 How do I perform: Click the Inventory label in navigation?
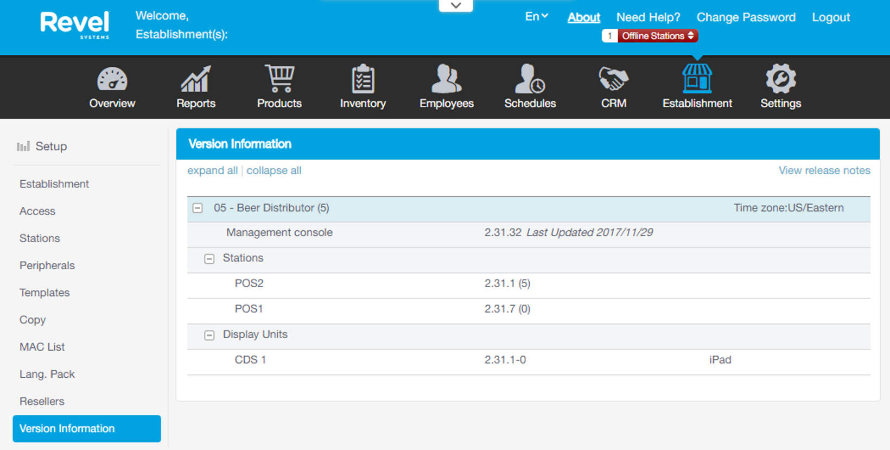click(x=363, y=103)
